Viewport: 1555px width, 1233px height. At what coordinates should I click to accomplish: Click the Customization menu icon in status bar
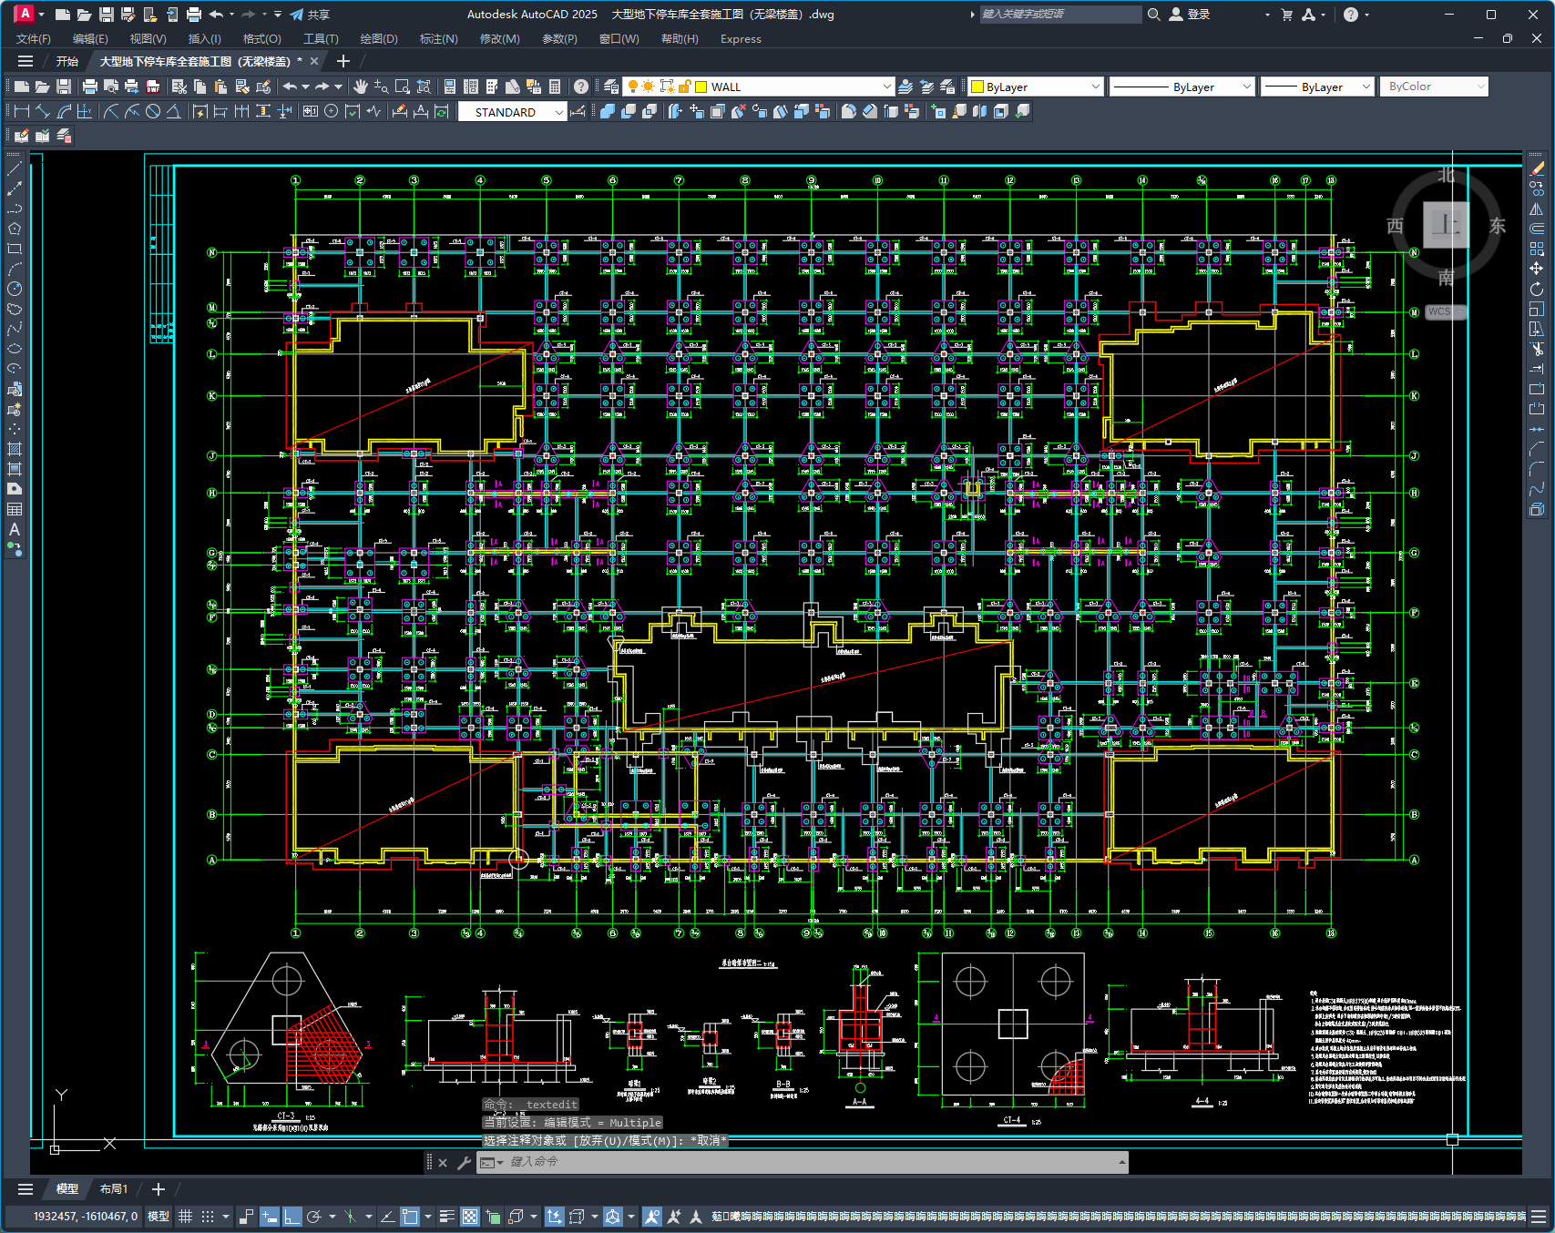coord(1539,1217)
